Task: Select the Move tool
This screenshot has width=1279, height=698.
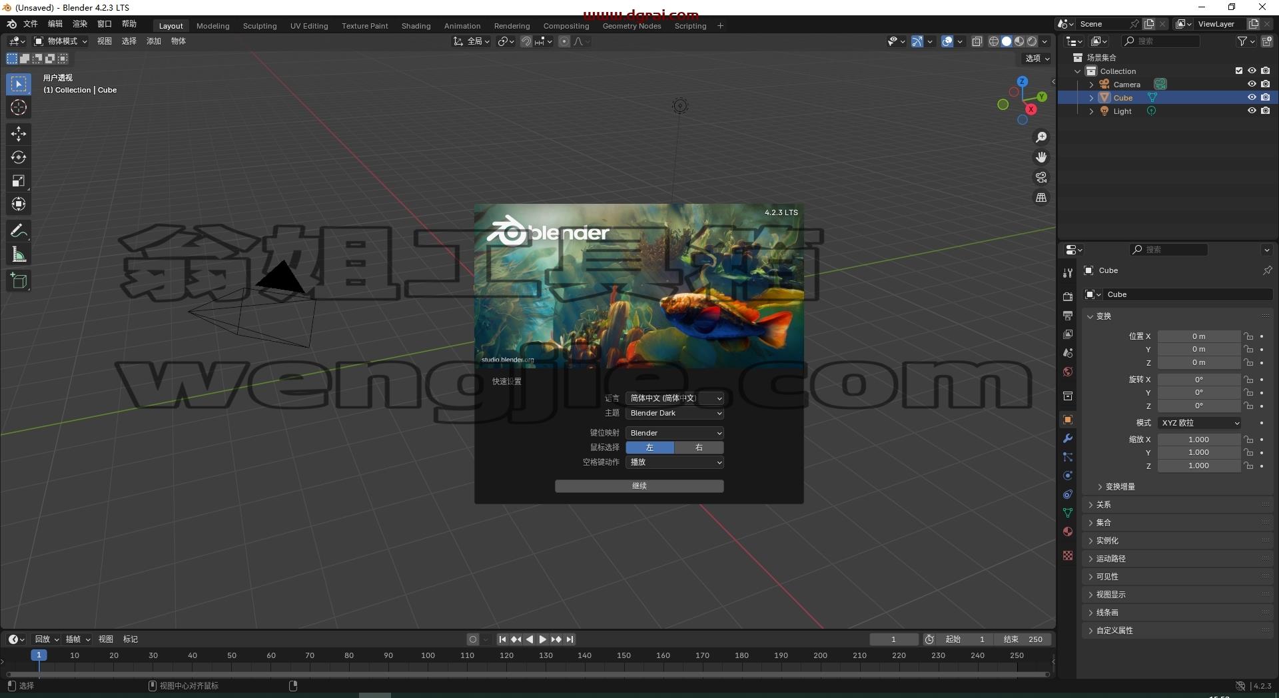Action: (19, 134)
